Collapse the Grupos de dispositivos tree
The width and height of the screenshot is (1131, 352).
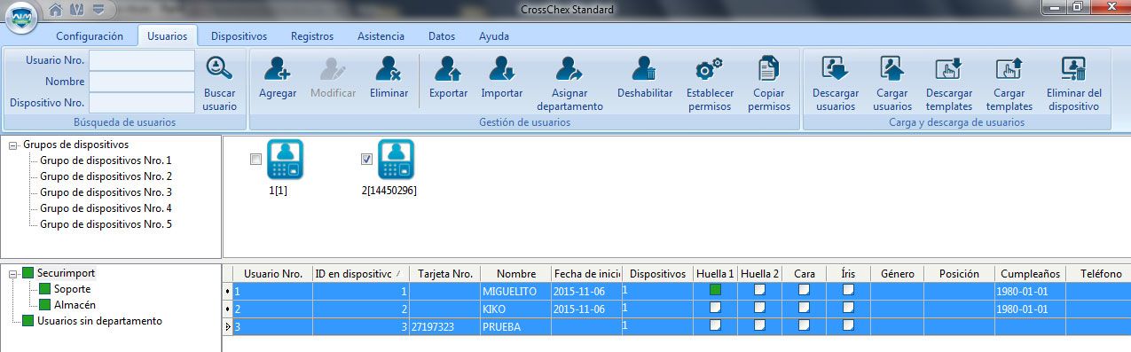tap(12, 145)
